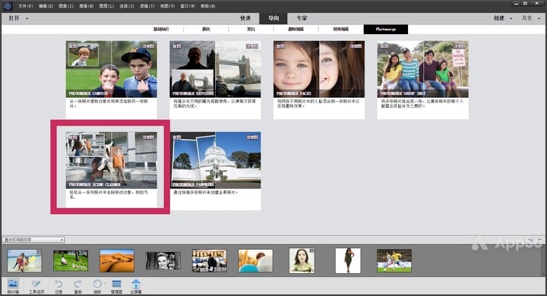Switch to the 专家 (Expert) mode tab
The height and width of the screenshot is (296, 547).
tap(302, 18)
